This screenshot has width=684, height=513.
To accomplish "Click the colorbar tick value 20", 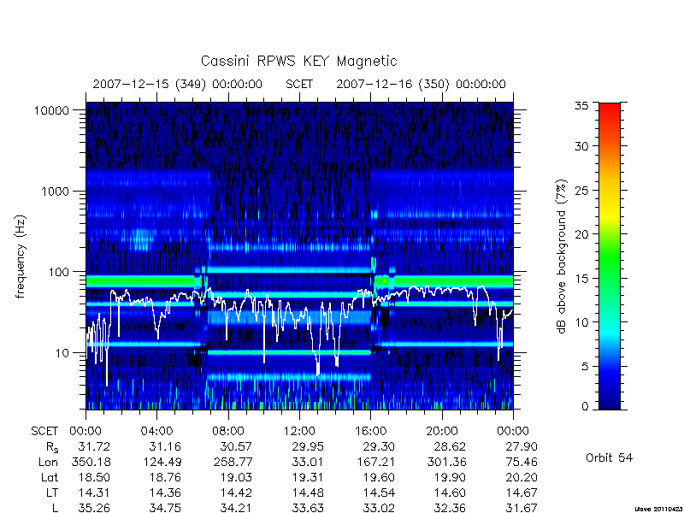I will click(x=581, y=234).
